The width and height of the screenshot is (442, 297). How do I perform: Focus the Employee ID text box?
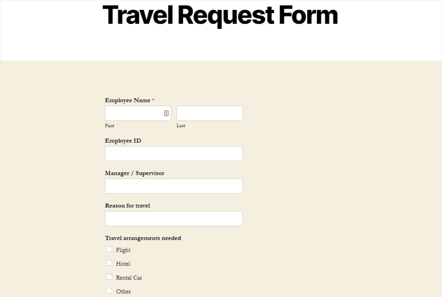(174, 153)
